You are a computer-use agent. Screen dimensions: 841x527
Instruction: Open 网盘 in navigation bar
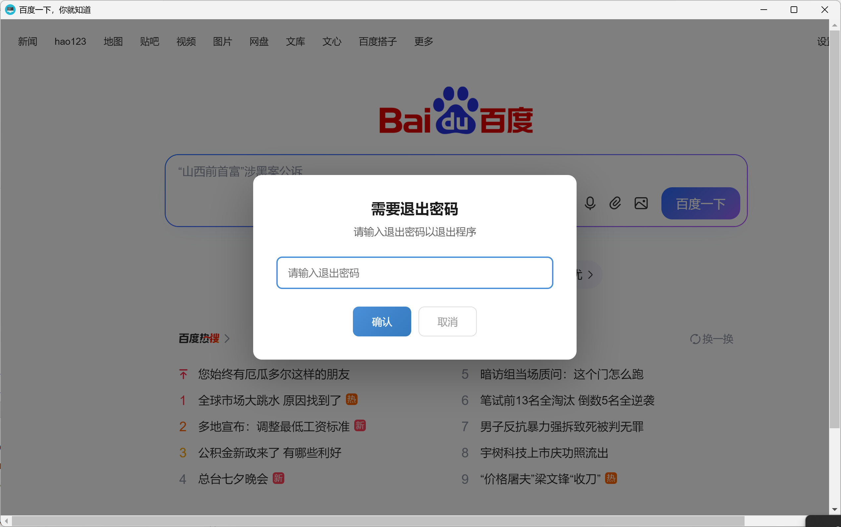259,41
